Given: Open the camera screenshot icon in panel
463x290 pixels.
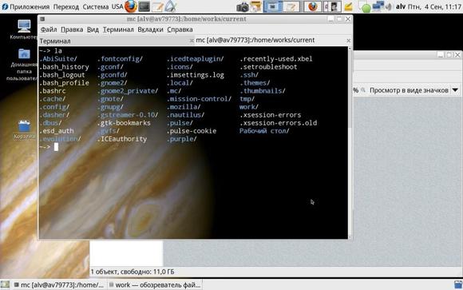Looking at the screenshot, I should [x=243, y=7].
